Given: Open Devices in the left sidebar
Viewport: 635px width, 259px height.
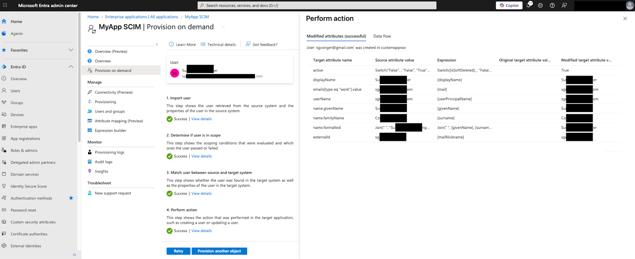Looking at the screenshot, I should click(x=17, y=115).
